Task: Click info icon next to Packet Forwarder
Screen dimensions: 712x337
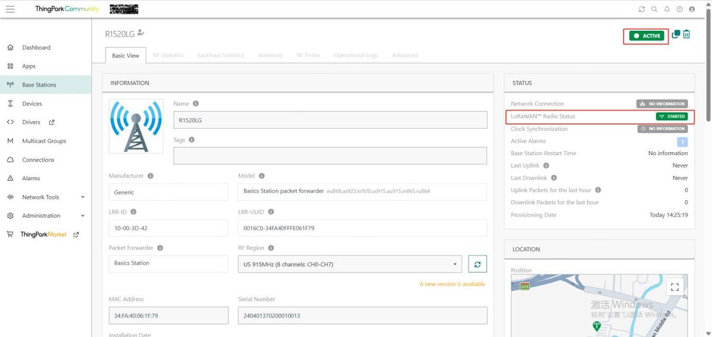Action: (160, 248)
